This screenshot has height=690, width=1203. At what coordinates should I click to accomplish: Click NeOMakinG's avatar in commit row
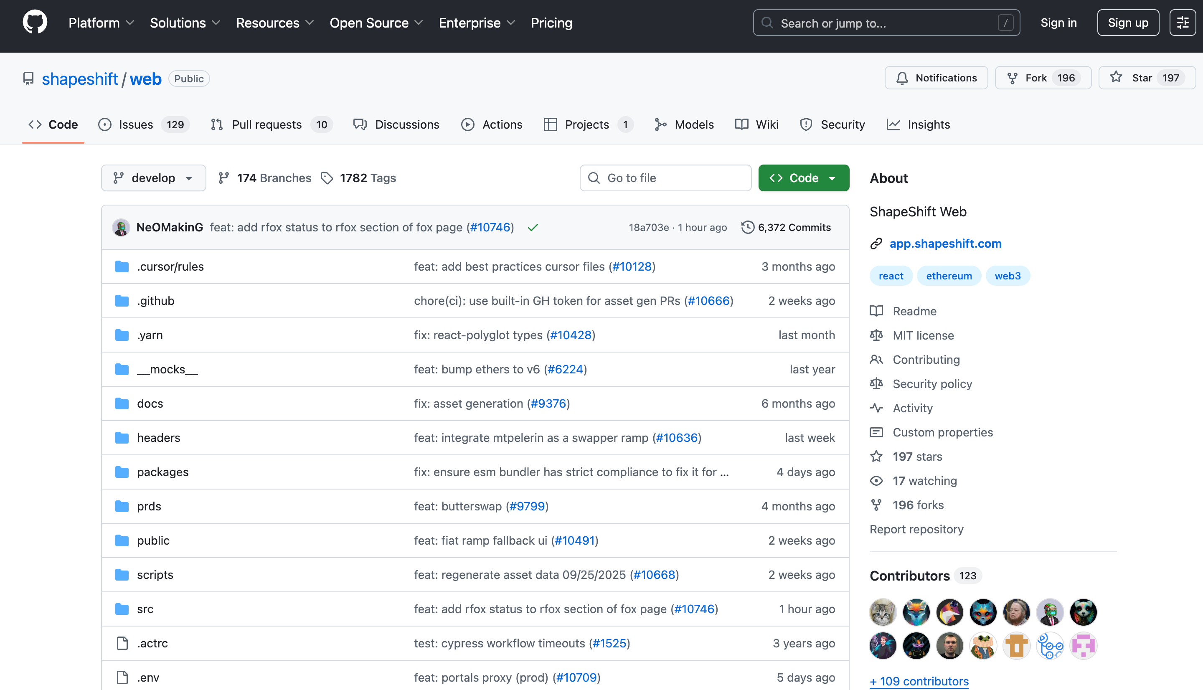coord(121,228)
